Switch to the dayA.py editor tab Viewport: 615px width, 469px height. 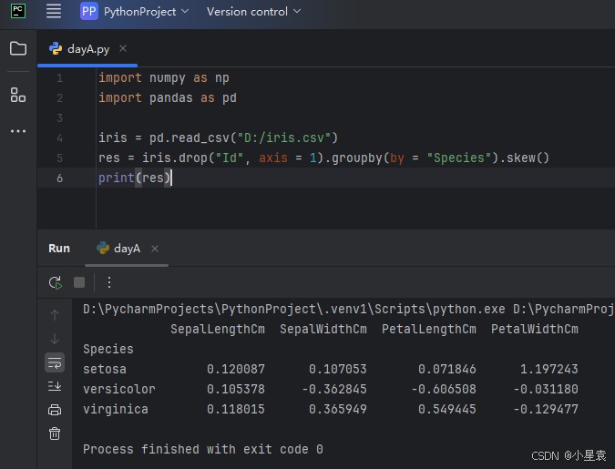(x=87, y=49)
